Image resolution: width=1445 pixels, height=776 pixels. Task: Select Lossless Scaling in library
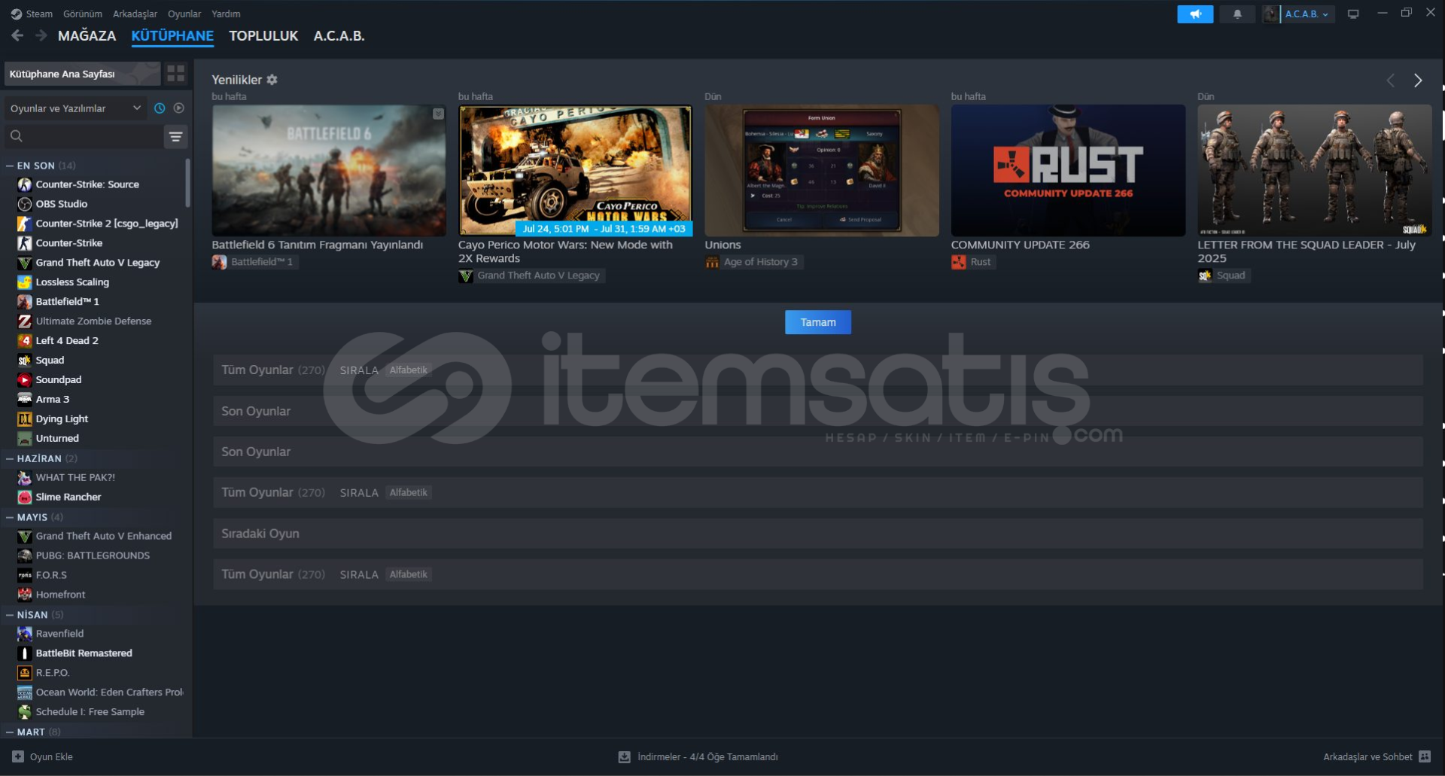click(x=72, y=282)
